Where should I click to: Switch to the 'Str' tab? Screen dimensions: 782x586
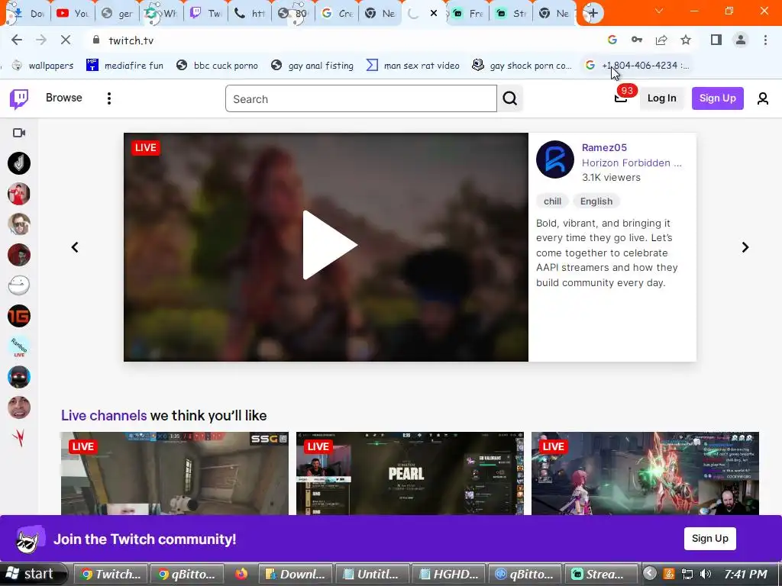pyautogui.click(x=512, y=14)
